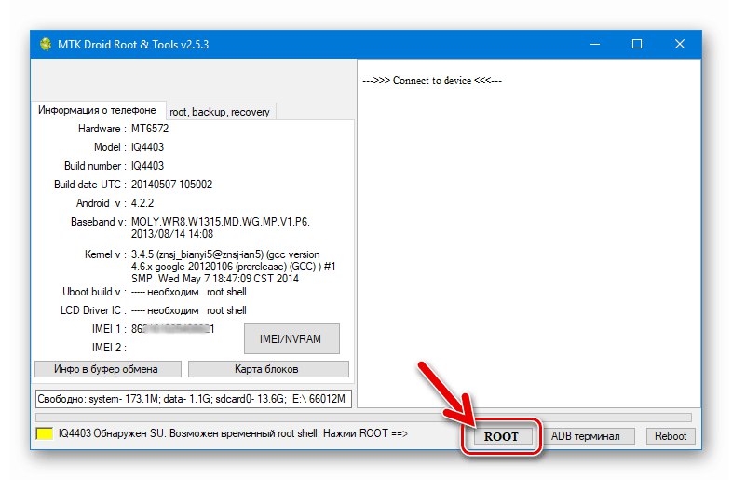Click the free space field showing system- 173.1M

[194, 399]
